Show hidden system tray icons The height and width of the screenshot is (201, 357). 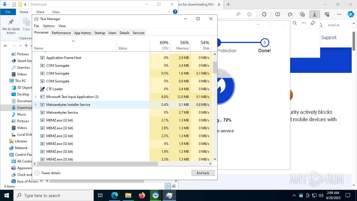294,195
